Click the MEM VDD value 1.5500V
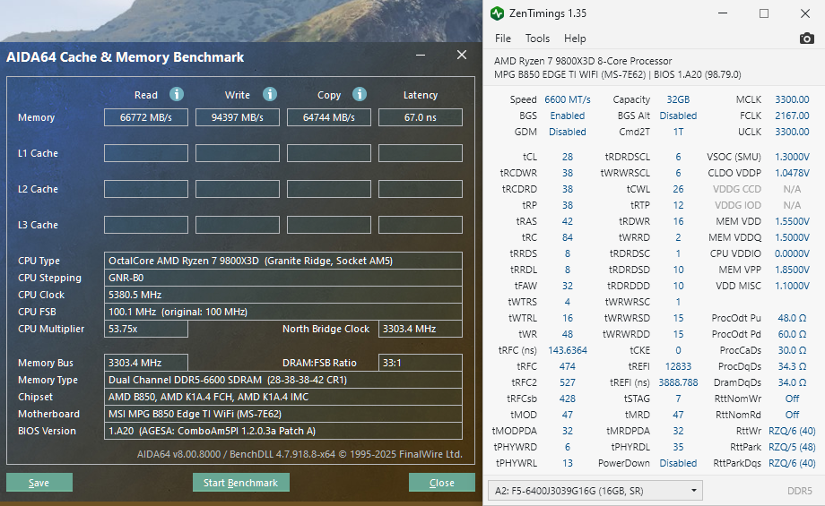 click(x=792, y=221)
